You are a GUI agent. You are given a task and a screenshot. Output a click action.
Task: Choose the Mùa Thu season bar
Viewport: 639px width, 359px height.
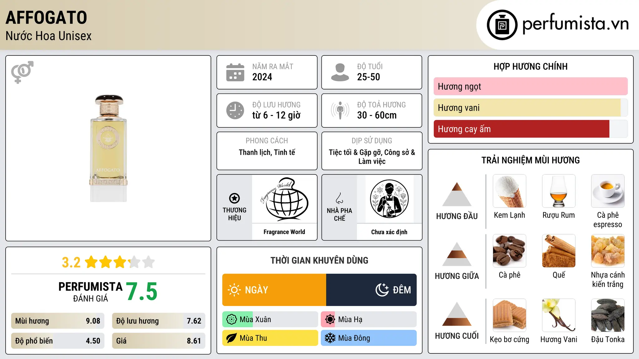(270, 338)
